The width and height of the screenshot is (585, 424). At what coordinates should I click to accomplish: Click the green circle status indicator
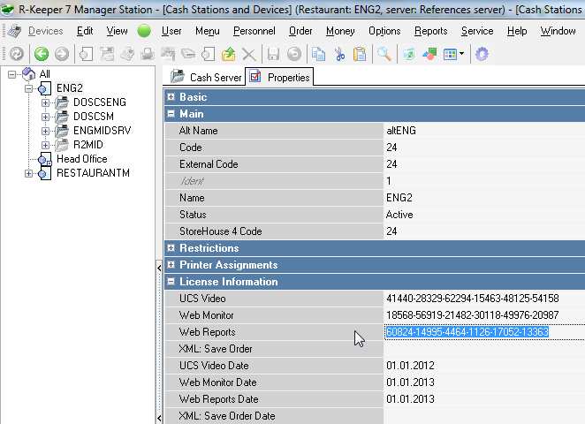144,31
